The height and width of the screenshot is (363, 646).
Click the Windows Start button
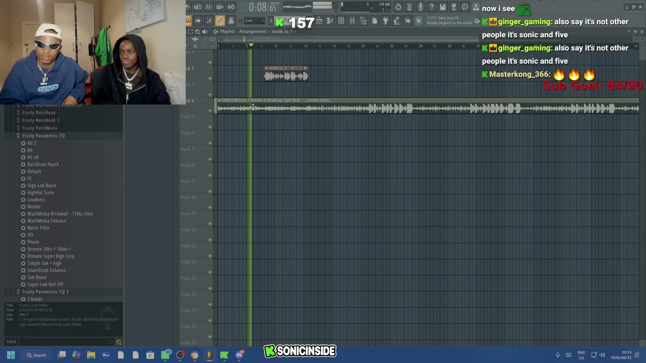11,355
